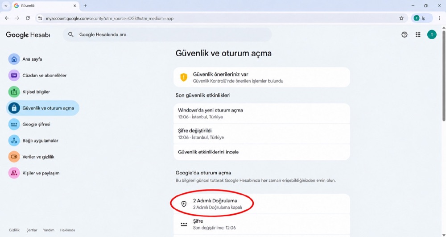Image resolution: width=446 pixels, height=237 pixels.
Task: Click the scrollbar down arrow
Action: 444,235
